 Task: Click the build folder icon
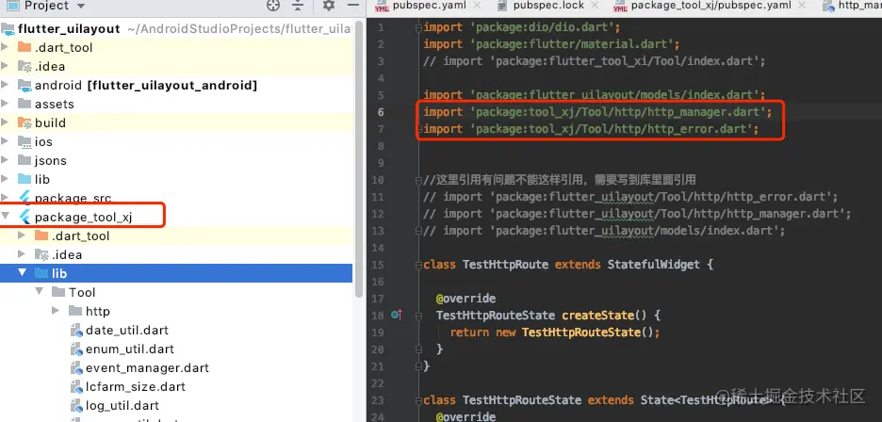click(x=24, y=122)
